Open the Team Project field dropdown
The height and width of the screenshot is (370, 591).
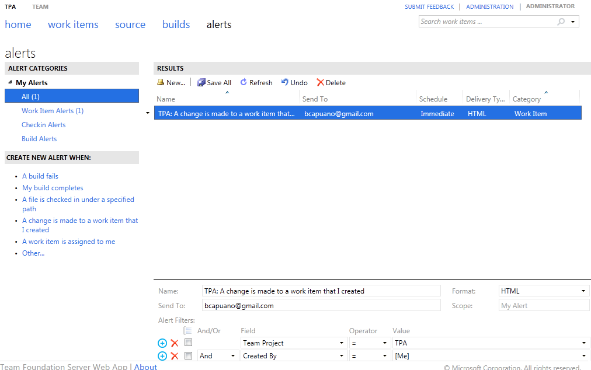point(342,343)
